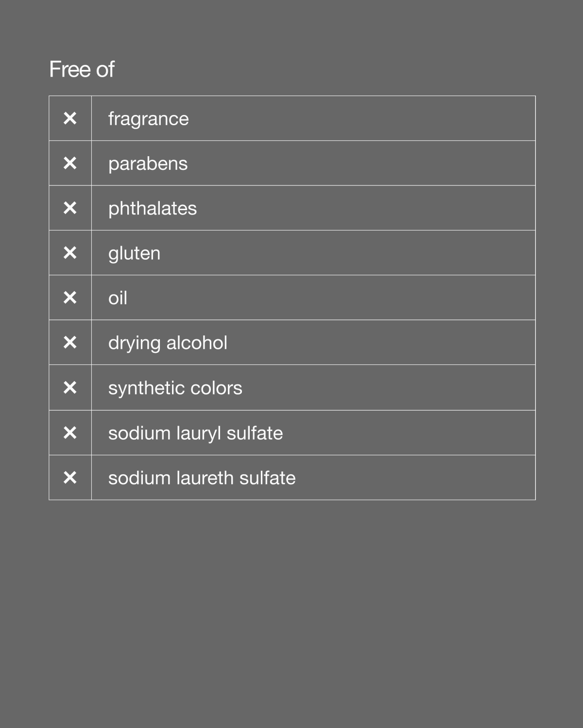Click the X icon beside phthalates
The width and height of the screenshot is (583, 728).
(x=70, y=208)
